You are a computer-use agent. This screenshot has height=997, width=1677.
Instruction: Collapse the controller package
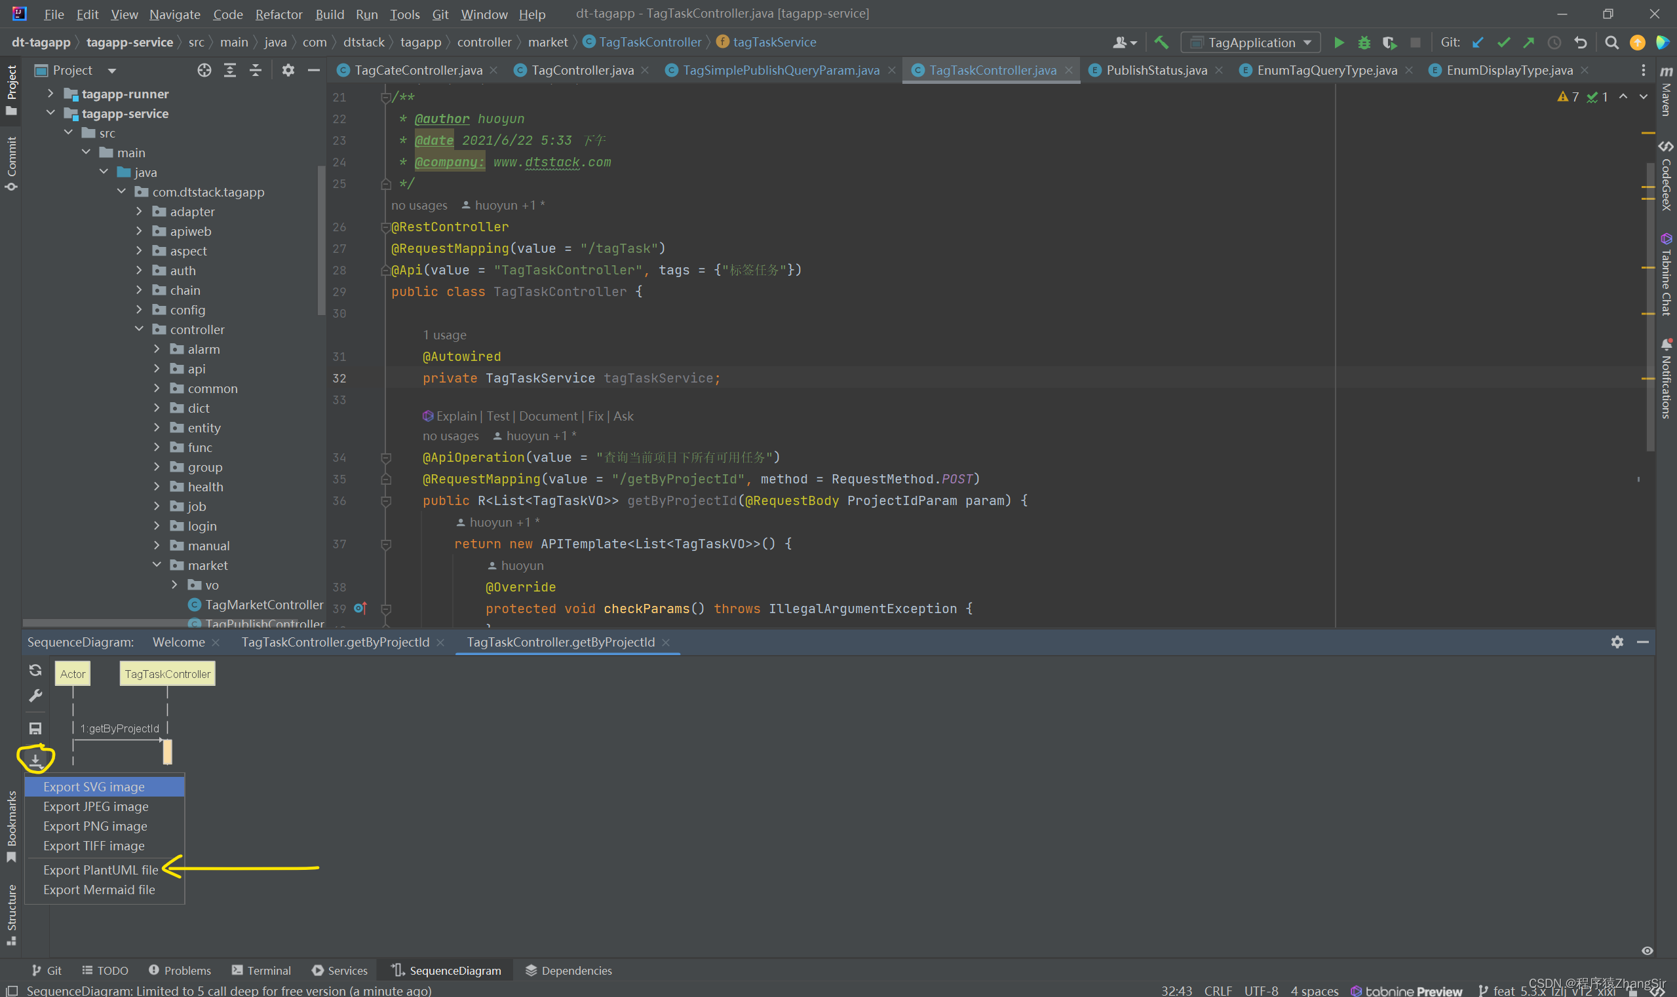pos(139,329)
